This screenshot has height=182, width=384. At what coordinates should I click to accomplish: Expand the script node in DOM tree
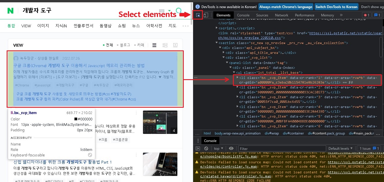[217, 28]
